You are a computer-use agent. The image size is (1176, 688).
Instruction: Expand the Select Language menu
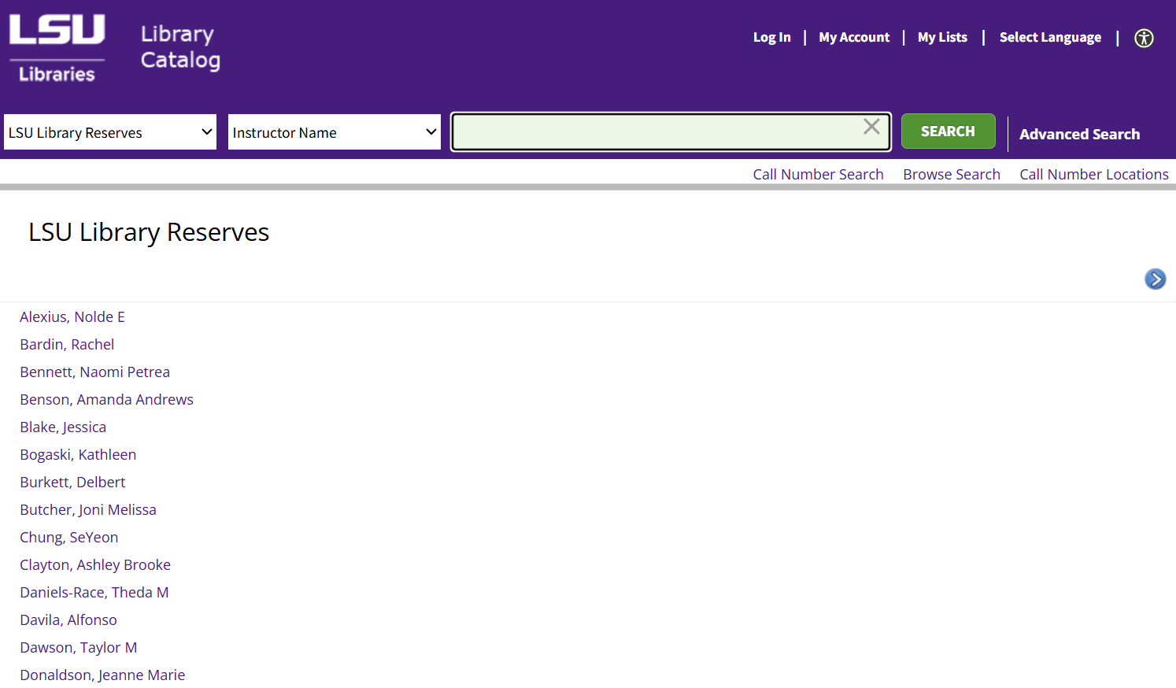tap(1050, 37)
